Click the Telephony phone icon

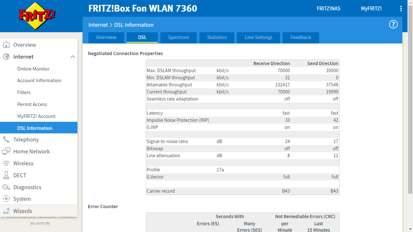coord(6,140)
